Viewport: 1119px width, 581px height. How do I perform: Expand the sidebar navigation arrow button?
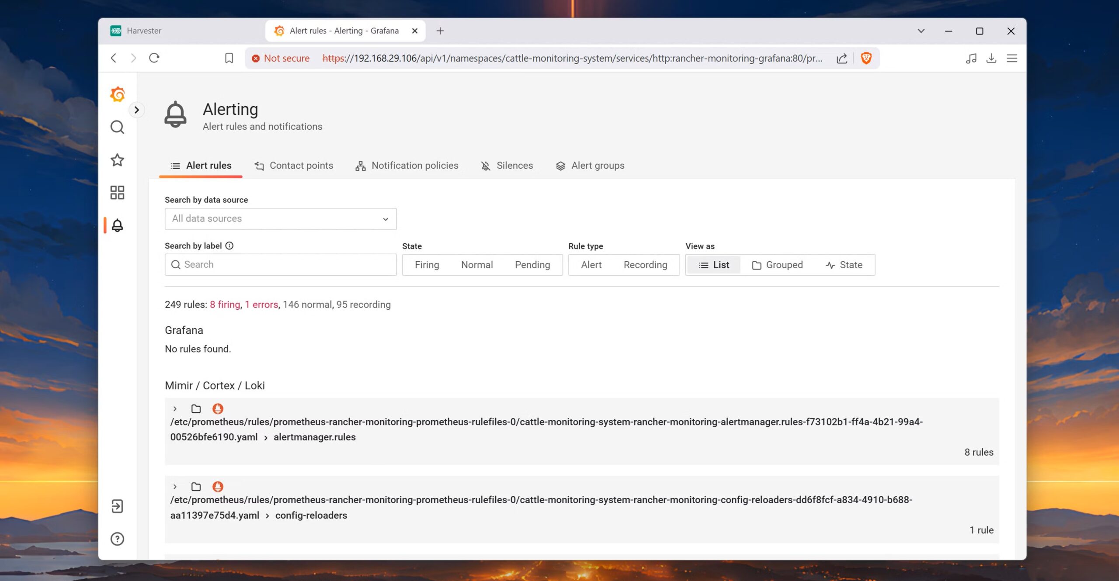137,110
